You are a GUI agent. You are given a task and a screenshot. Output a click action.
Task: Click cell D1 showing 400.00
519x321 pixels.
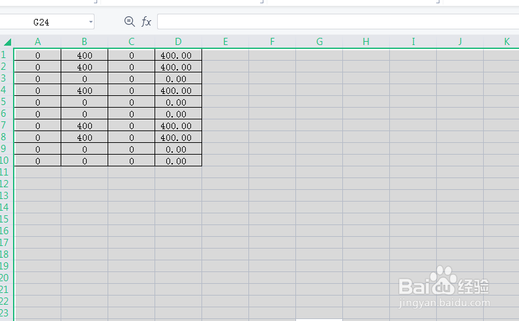pos(179,55)
